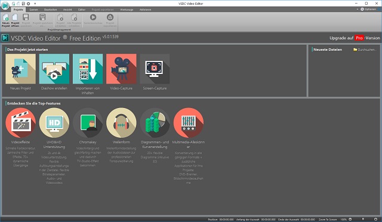Click the Chromakey feature icon

pos(88,123)
